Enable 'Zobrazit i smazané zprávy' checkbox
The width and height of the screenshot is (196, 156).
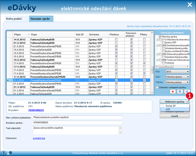157,87
